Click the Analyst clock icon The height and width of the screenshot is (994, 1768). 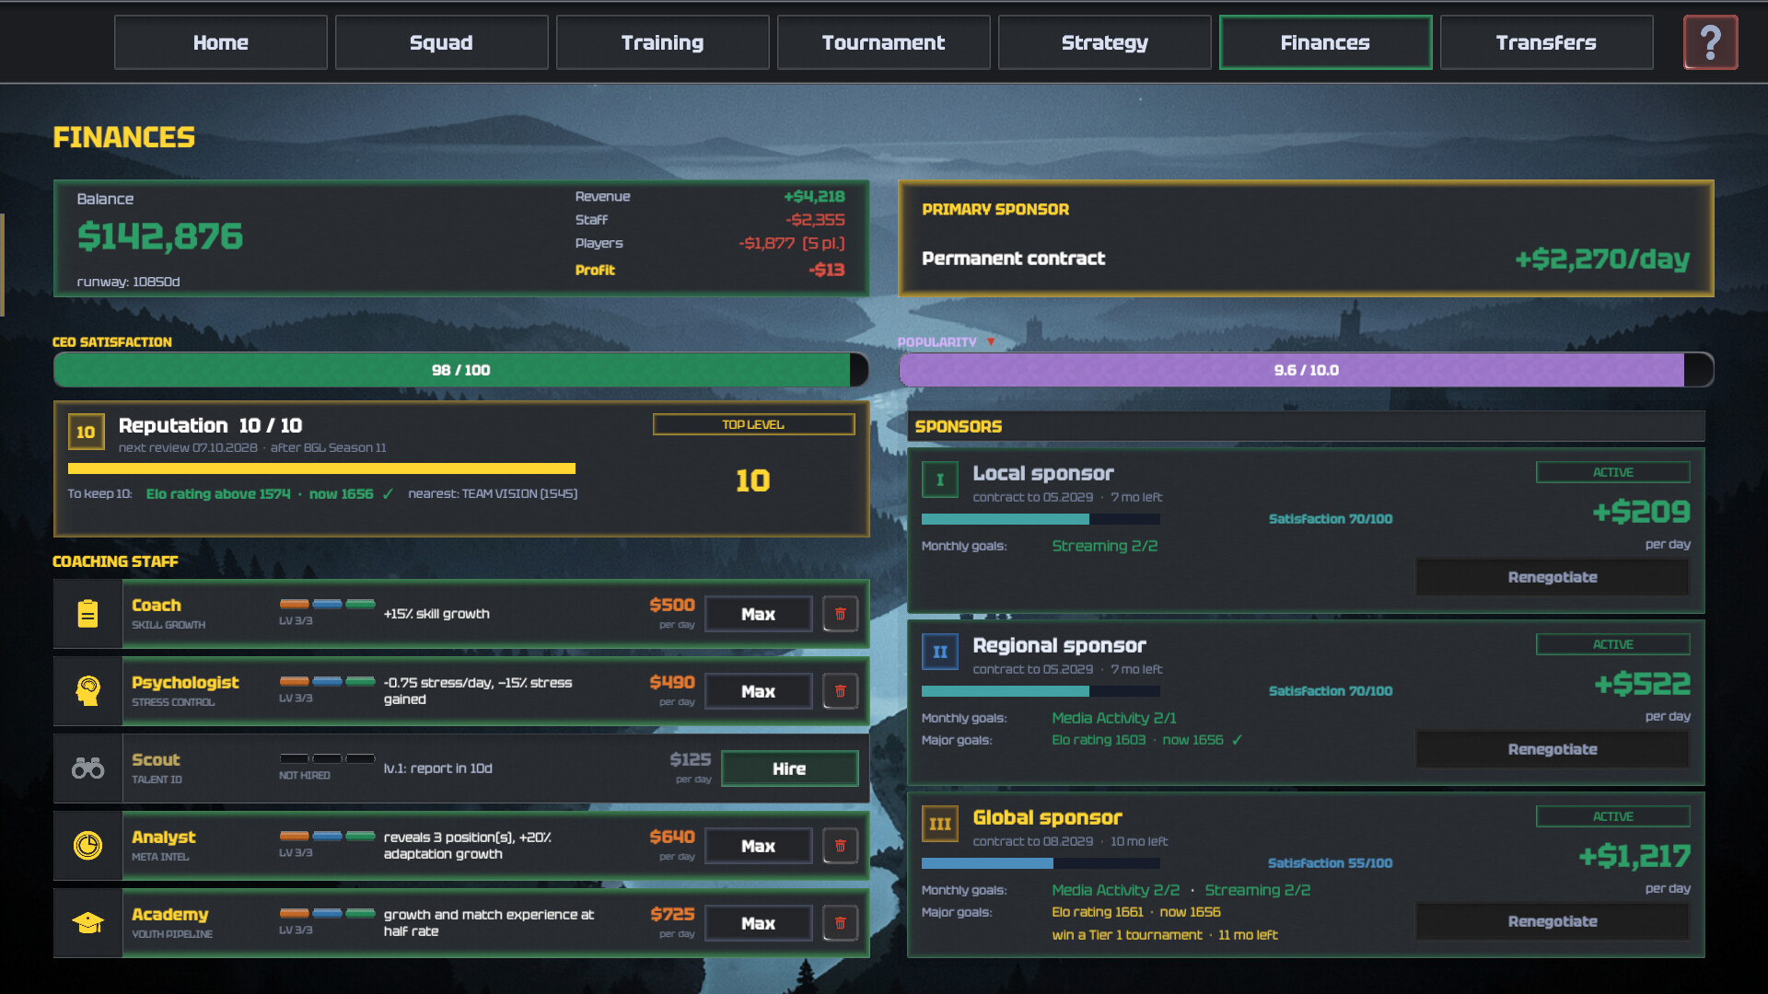point(87,846)
